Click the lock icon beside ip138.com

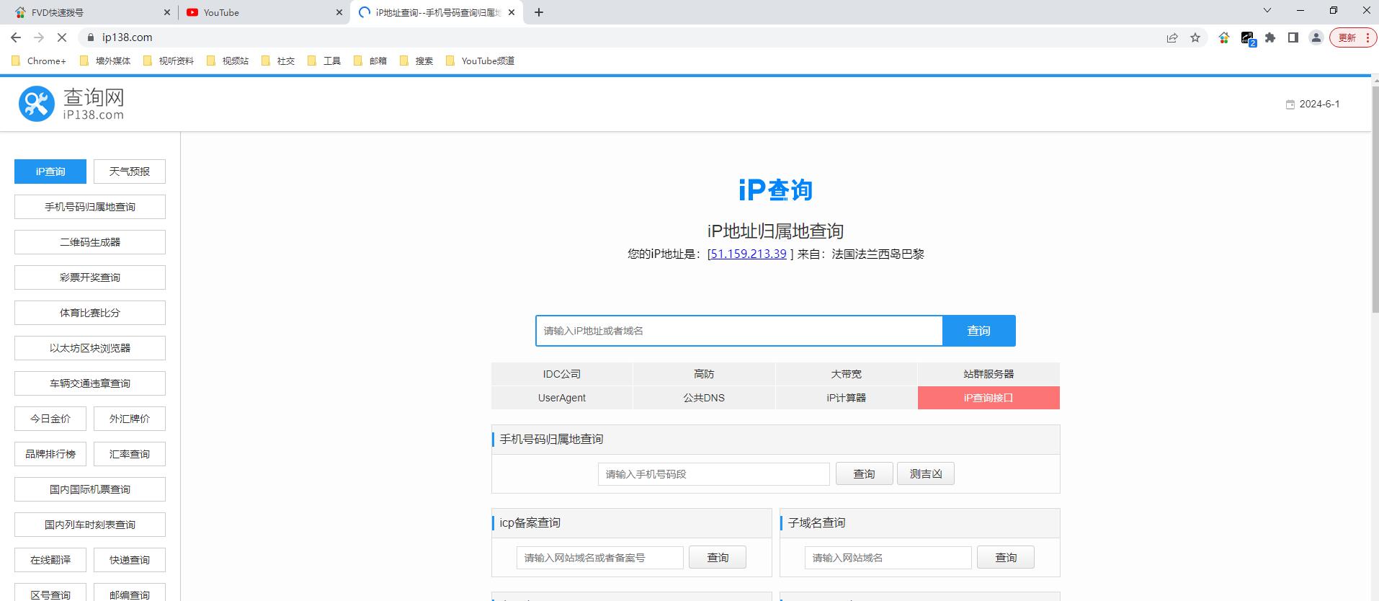pos(90,37)
